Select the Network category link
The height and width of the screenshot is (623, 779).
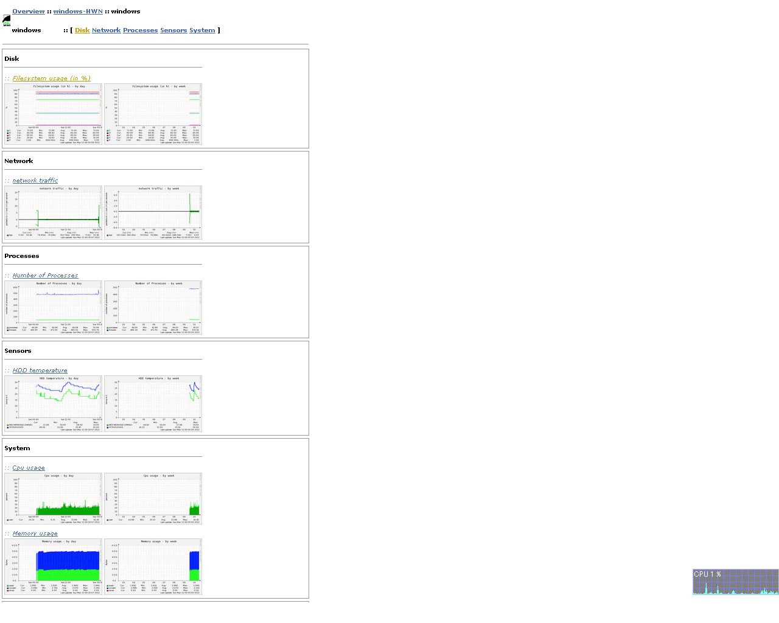tap(107, 30)
